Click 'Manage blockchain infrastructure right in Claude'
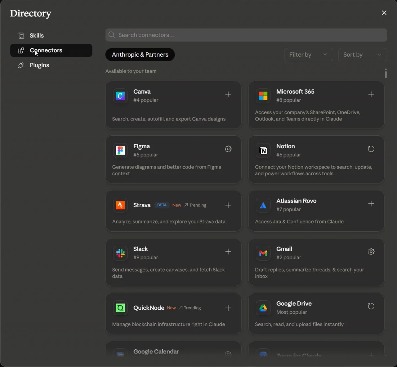The image size is (397, 367). [168, 324]
